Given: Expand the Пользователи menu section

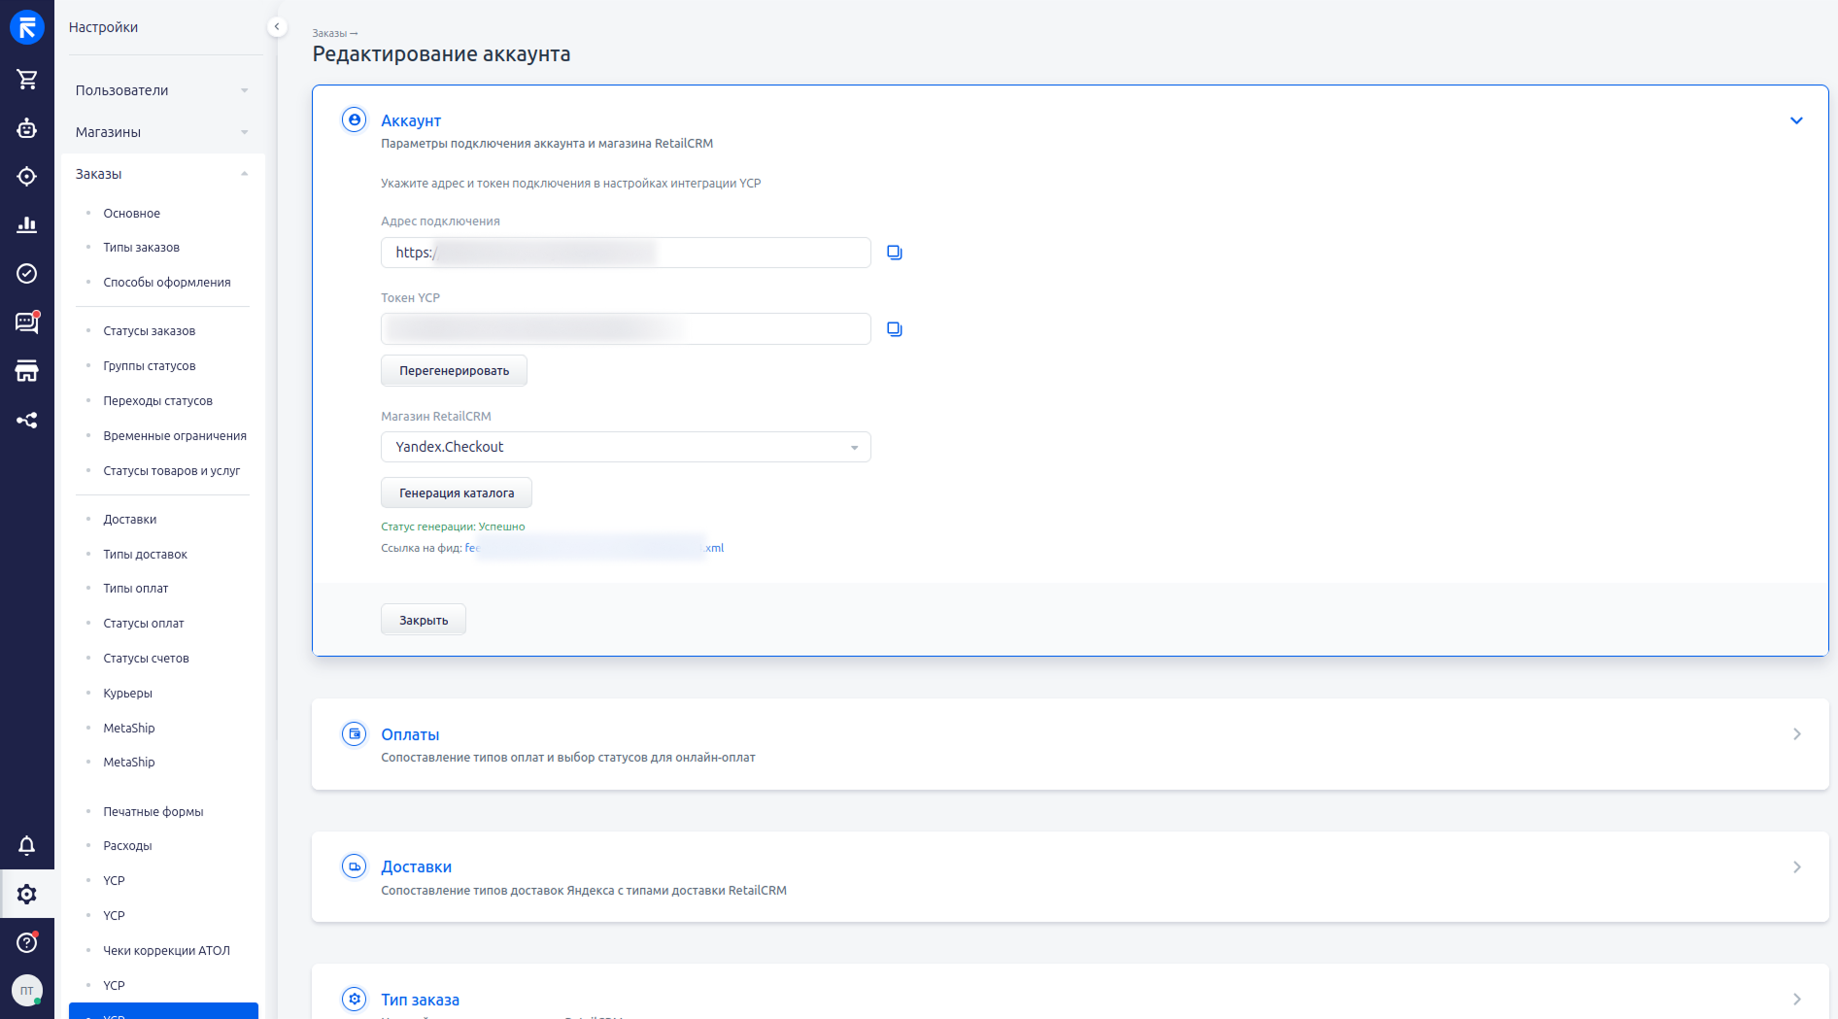Looking at the screenshot, I should 162,90.
